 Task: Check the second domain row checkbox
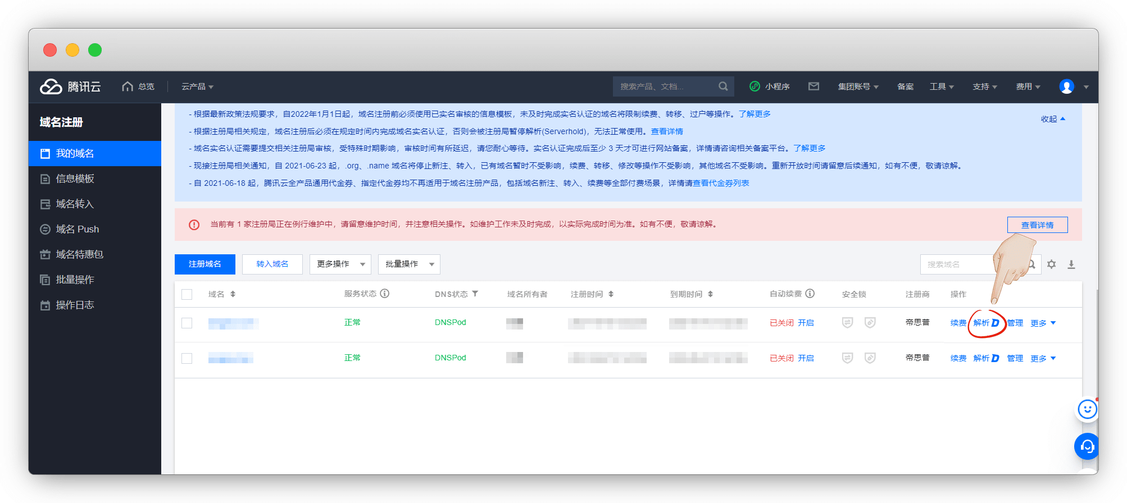tap(187, 358)
